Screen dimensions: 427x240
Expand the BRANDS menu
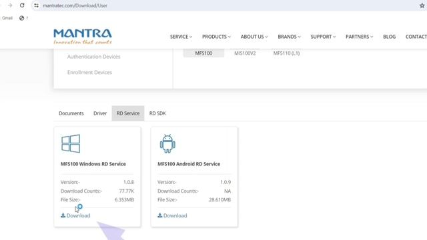pyautogui.click(x=289, y=37)
